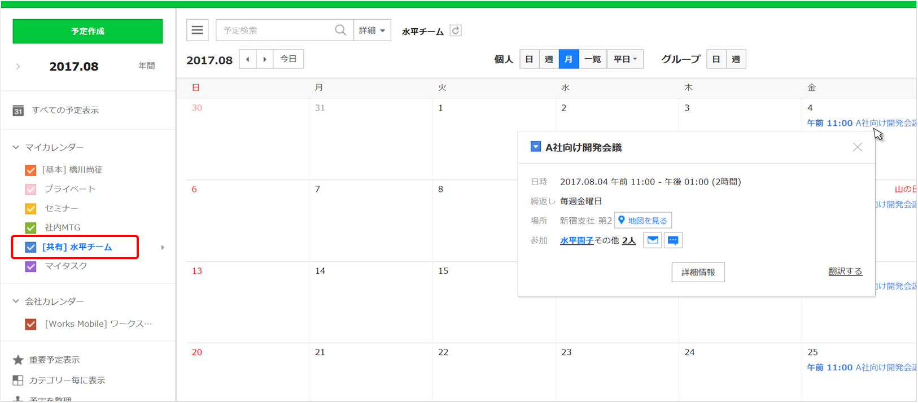This screenshot has width=918, height=403.
Task: Toggle the マイタスク calendar checkbox
Action: click(31, 266)
